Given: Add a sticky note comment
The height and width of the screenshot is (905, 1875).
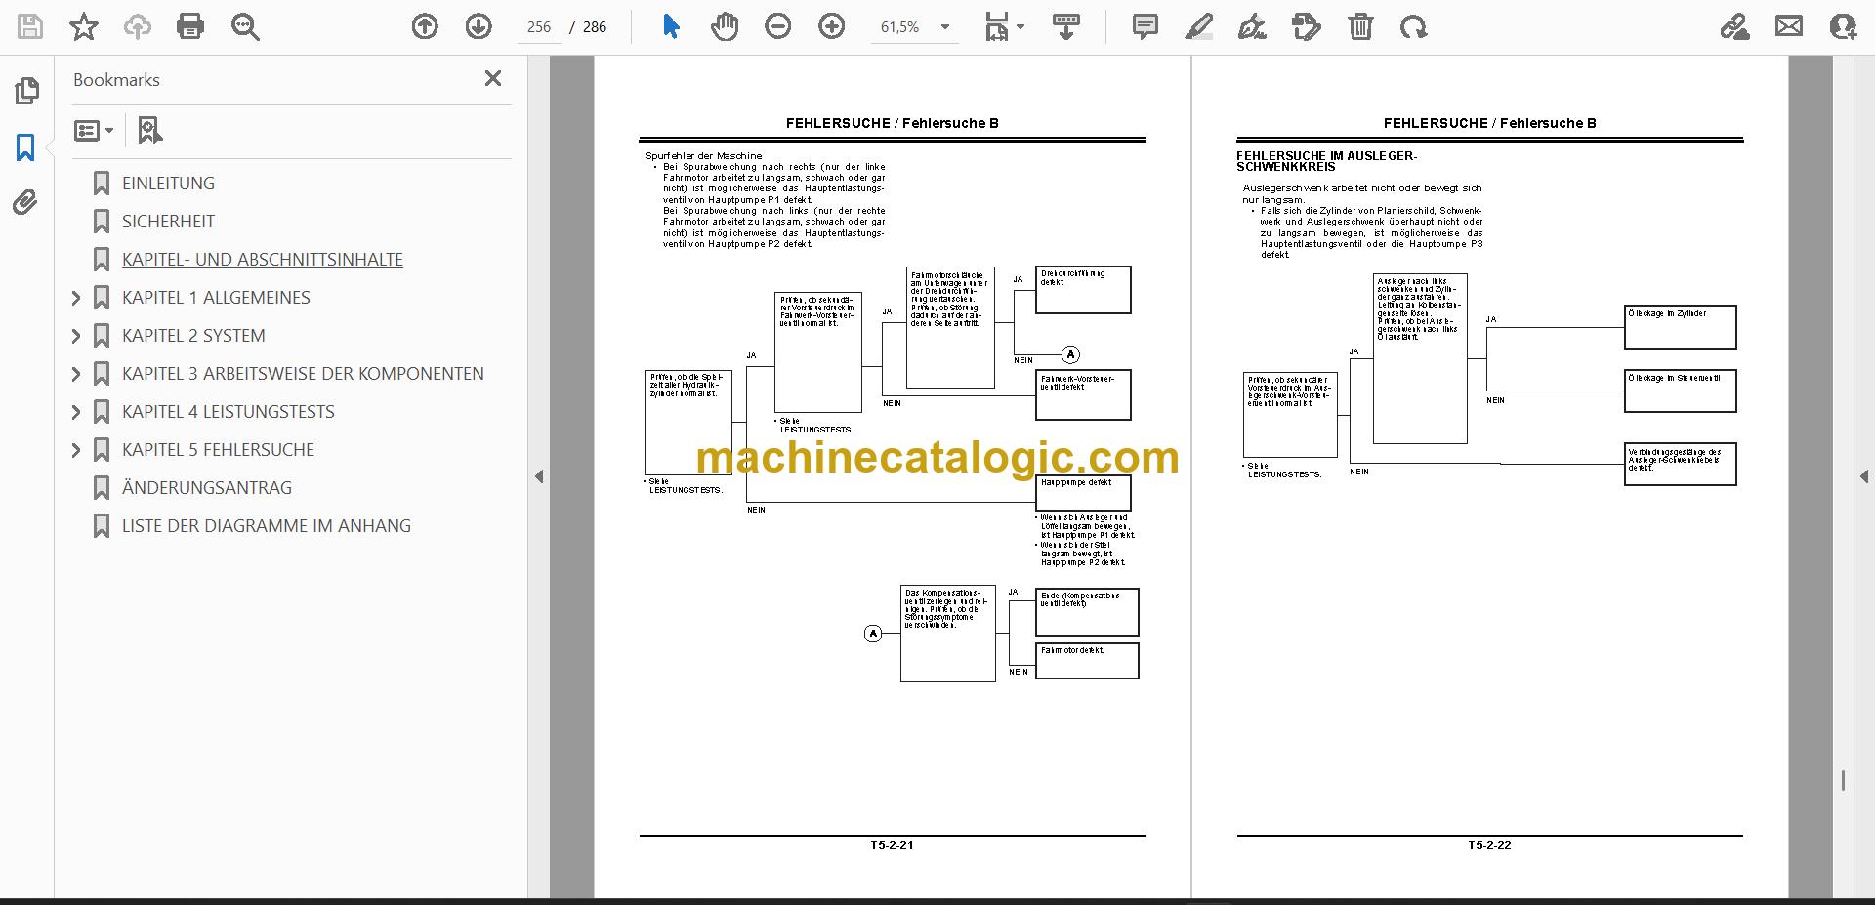Looking at the screenshot, I should (x=1146, y=26).
